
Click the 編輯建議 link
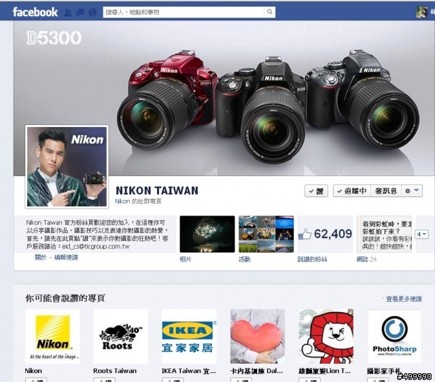tap(66, 257)
